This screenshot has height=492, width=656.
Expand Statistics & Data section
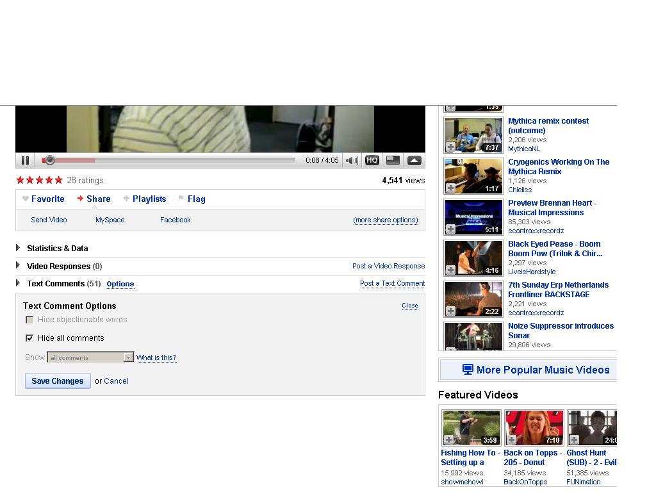coord(18,248)
